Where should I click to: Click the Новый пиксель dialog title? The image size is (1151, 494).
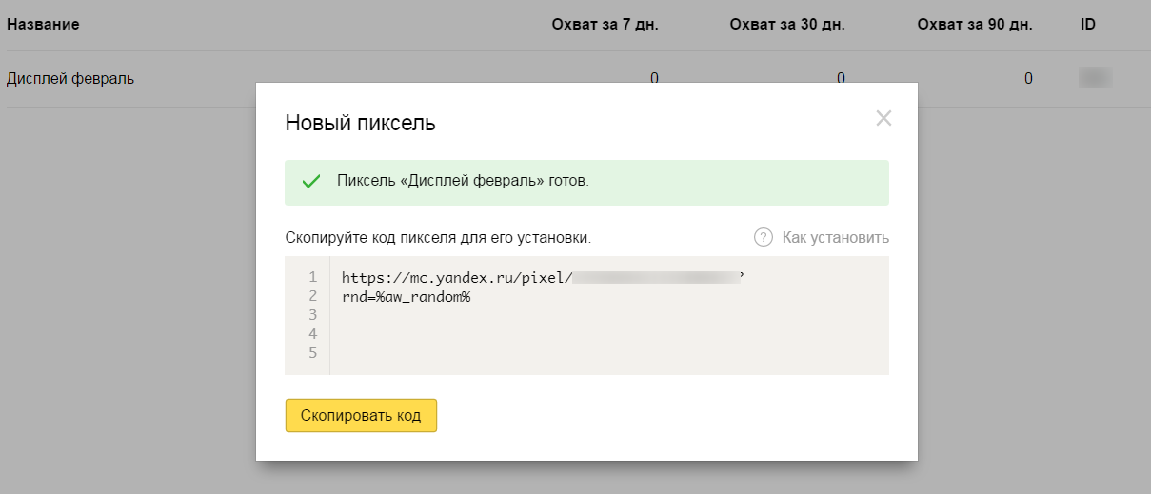pyautogui.click(x=361, y=123)
